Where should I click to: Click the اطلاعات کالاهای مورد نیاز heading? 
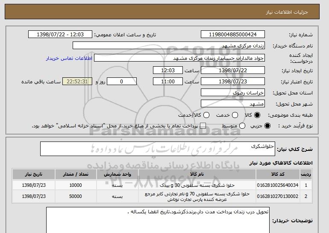tap(281, 163)
